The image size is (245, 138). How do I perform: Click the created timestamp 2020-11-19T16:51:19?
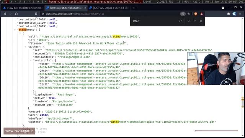68,112
